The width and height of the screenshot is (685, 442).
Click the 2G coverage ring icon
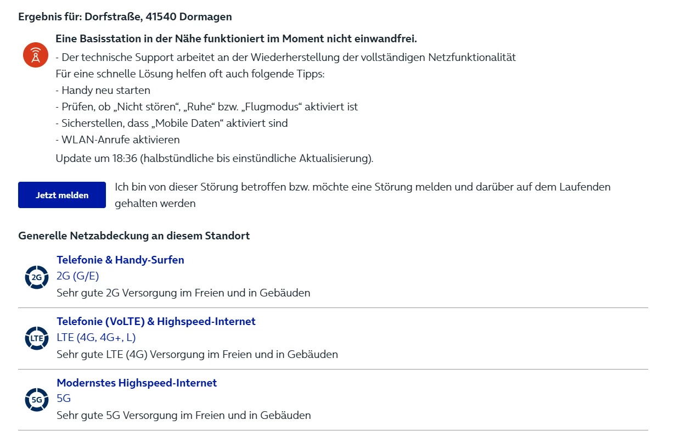click(x=37, y=277)
